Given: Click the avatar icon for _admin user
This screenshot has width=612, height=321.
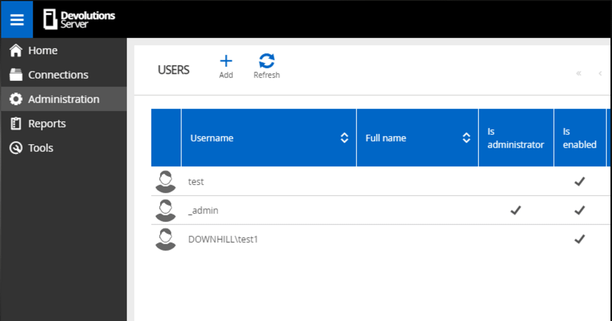Looking at the screenshot, I should [x=165, y=210].
